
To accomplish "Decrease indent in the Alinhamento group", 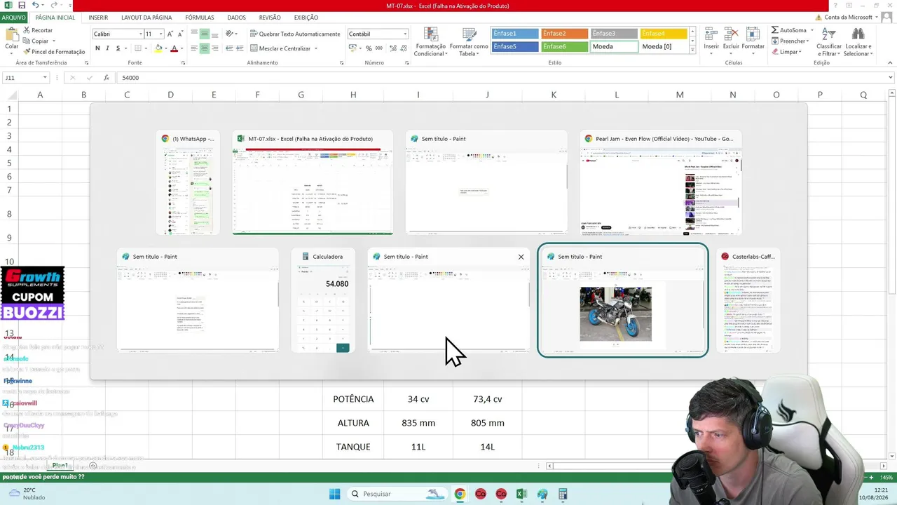I will (229, 48).
